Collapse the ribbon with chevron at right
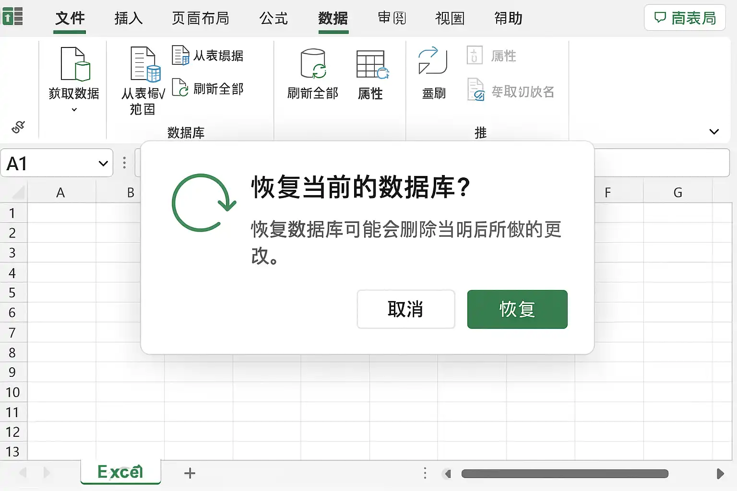This screenshot has width=737, height=491. coord(714,131)
